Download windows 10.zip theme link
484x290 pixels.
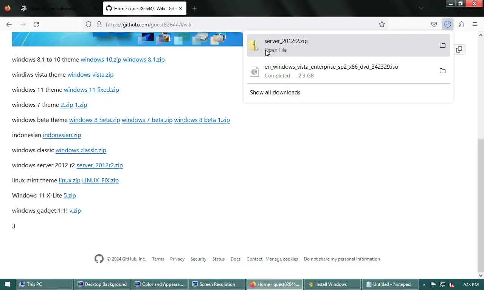pos(101,59)
